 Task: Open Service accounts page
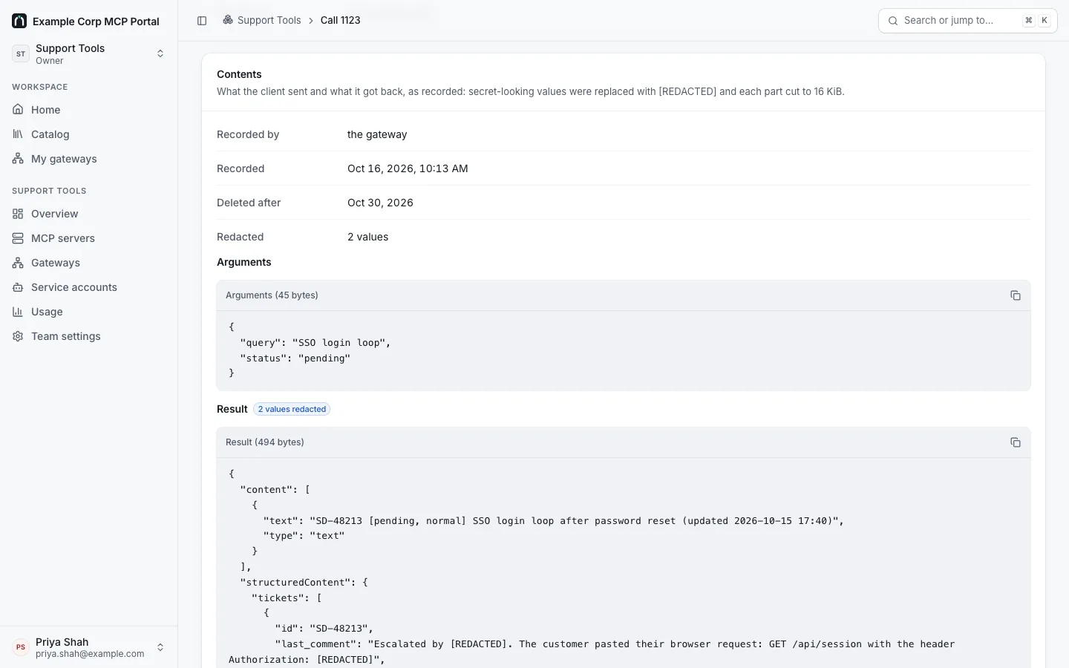click(x=89, y=287)
